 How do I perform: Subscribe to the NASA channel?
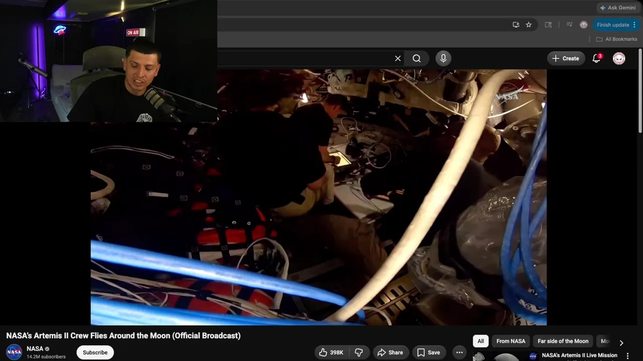(95, 352)
